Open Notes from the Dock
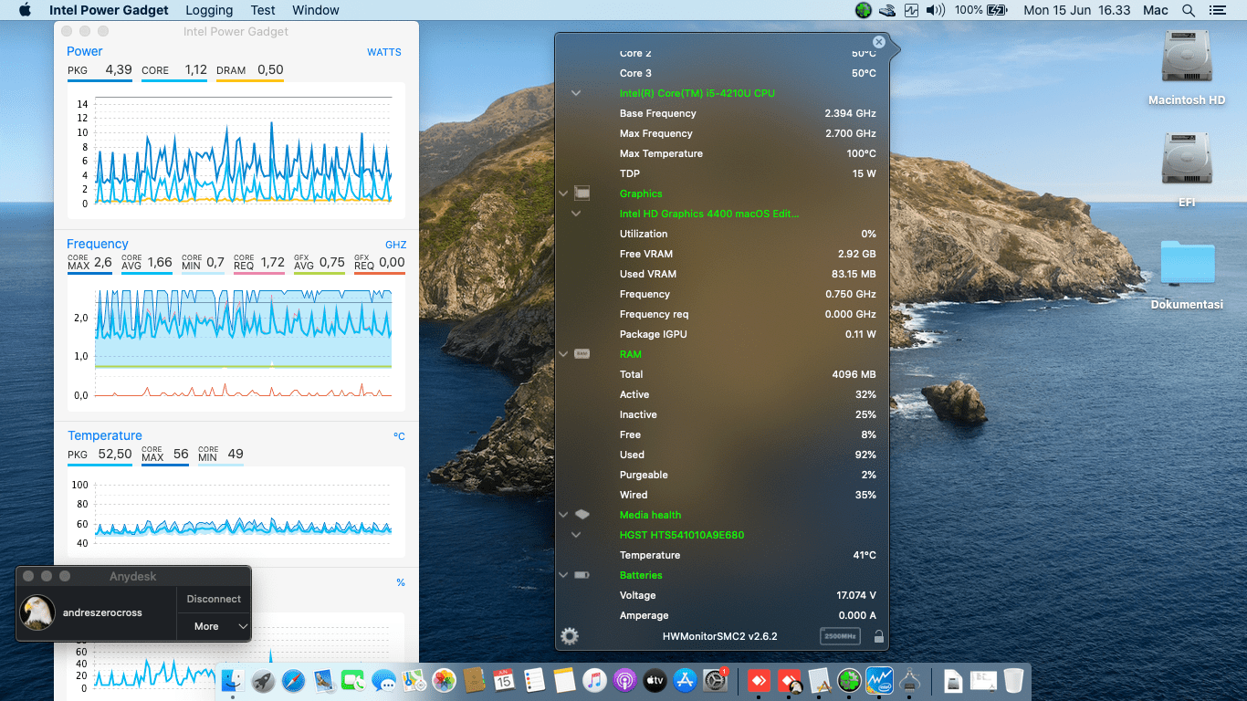This screenshot has width=1247, height=701. point(564,680)
